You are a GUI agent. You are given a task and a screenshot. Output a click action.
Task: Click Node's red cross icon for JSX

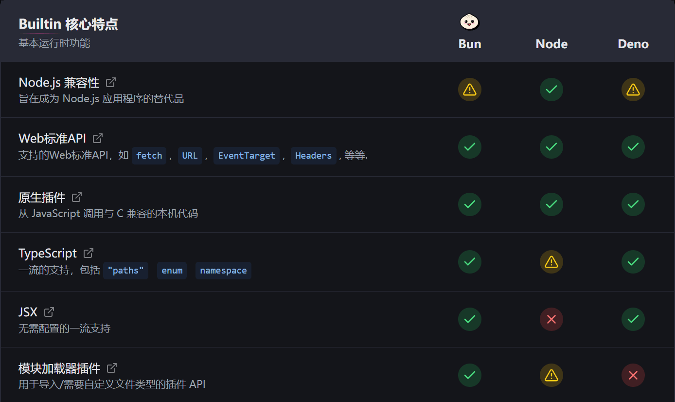tap(551, 319)
